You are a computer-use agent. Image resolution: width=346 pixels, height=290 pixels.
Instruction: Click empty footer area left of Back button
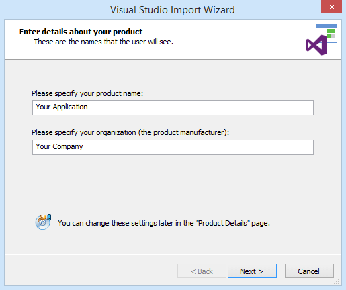(89, 271)
